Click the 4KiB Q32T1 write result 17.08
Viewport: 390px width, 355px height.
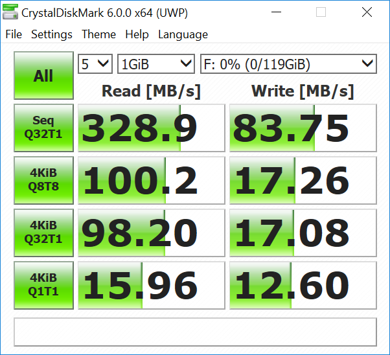pyautogui.click(x=303, y=233)
